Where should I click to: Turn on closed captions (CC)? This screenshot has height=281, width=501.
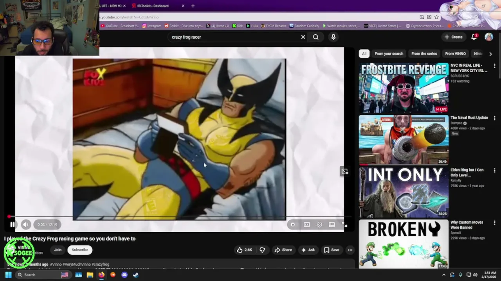[x=307, y=224]
